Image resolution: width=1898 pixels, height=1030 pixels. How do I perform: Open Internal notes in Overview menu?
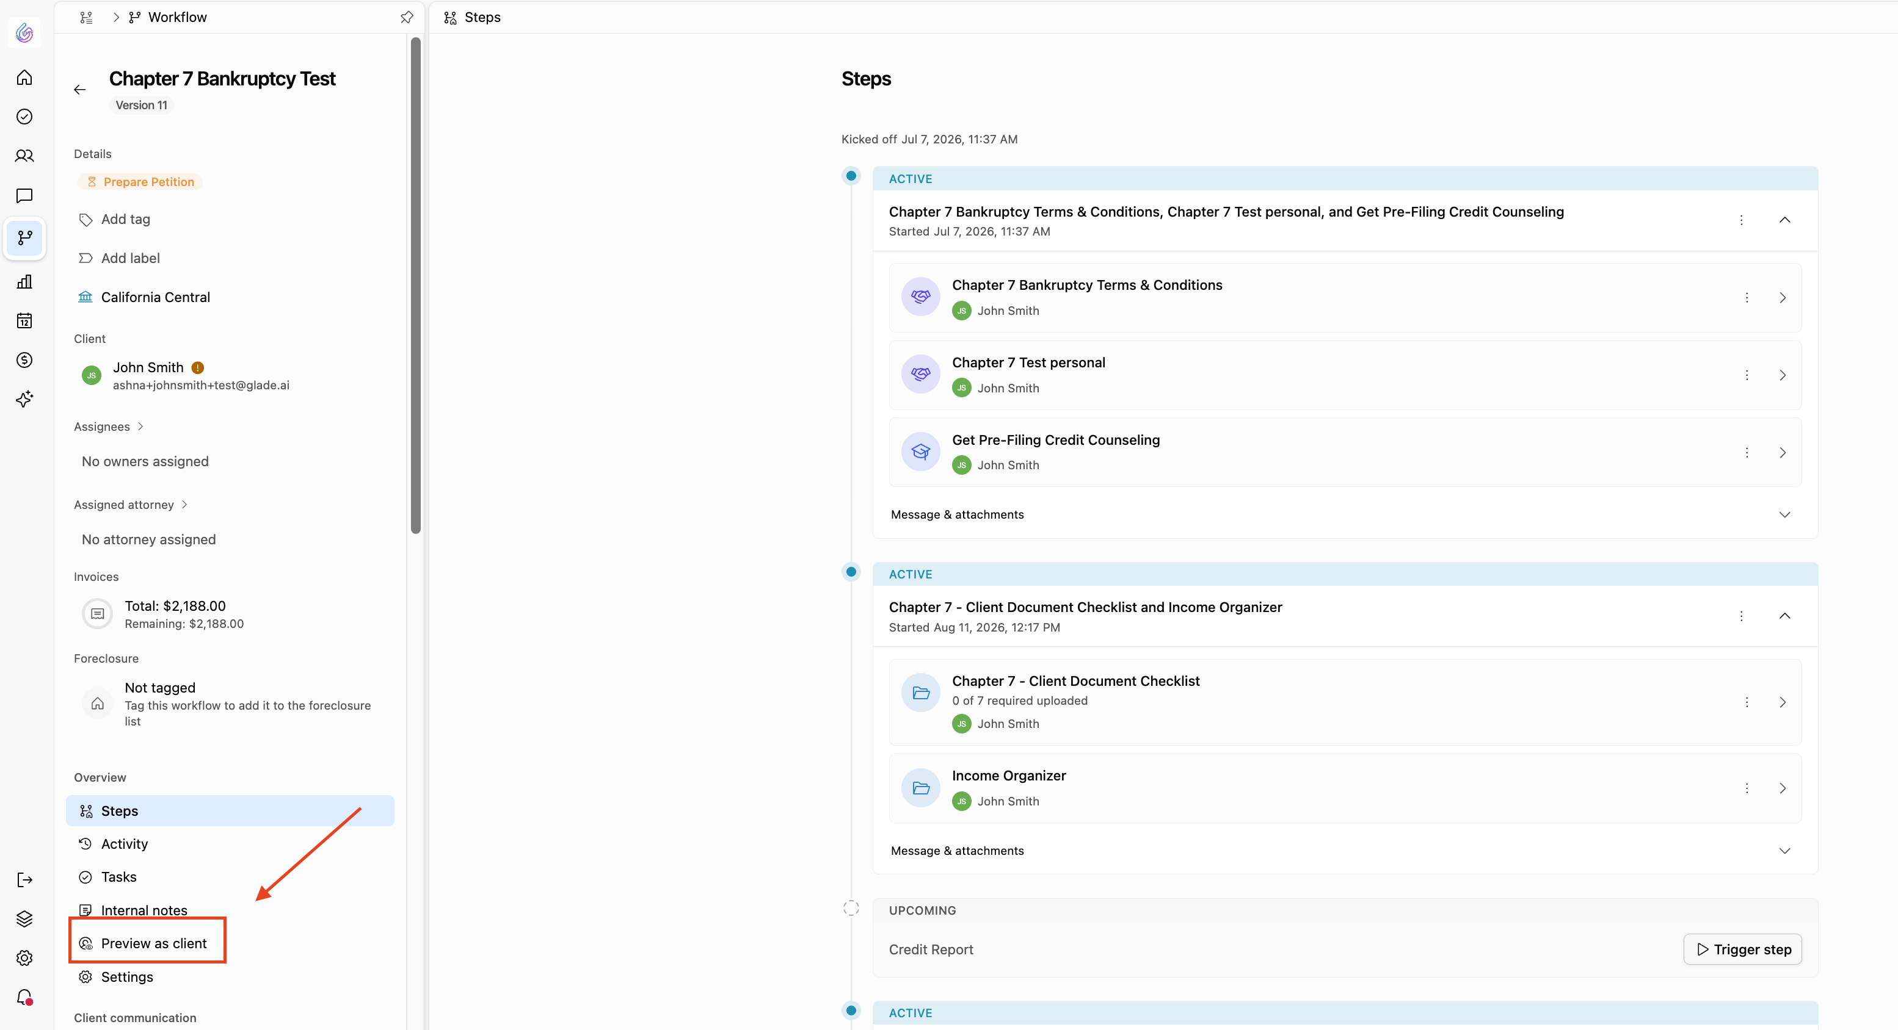[230, 910]
